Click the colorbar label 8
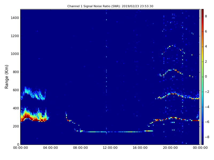The width and height of the screenshot is (214, 160). [206, 16]
